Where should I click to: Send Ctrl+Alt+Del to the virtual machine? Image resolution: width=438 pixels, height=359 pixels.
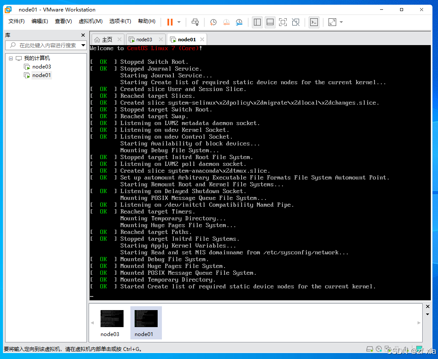(195, 22)
